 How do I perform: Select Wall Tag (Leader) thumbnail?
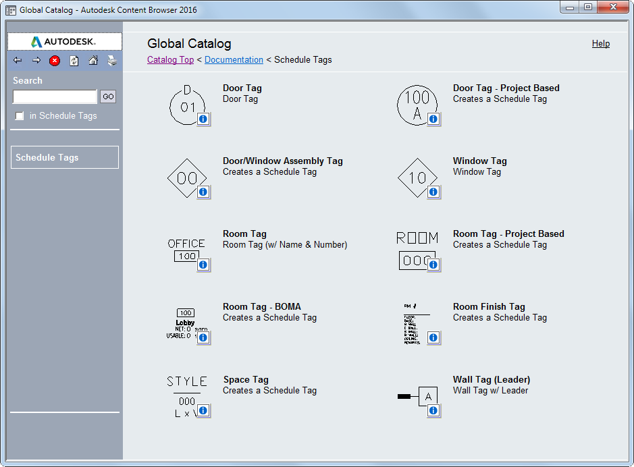coord(417,397)
